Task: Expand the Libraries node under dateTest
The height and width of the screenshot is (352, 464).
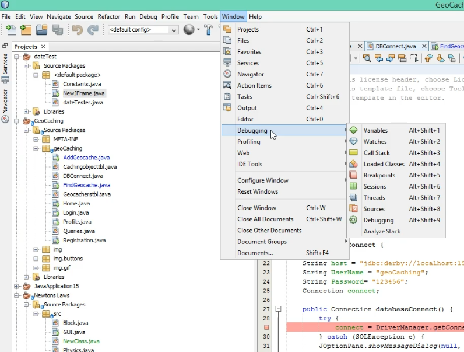Action: (x=26, y=111)
